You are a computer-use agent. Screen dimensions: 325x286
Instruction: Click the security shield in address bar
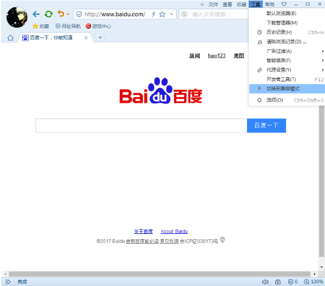click(x=79, y=14)
